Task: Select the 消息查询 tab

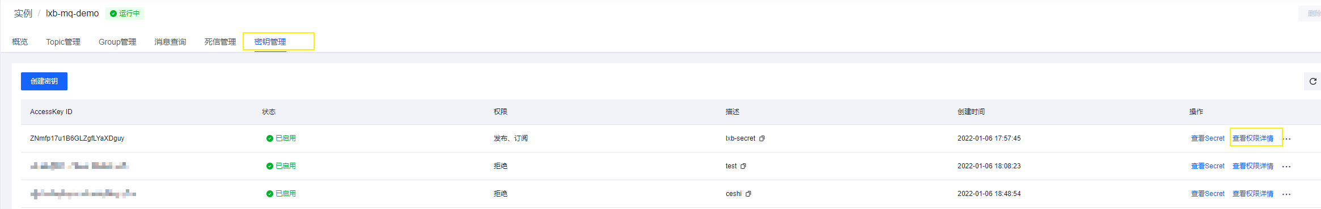Action: point(170,42)
